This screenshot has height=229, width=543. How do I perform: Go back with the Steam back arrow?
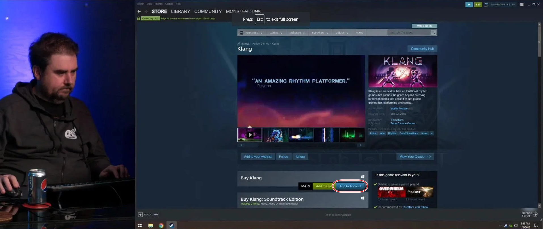click(x=139, y=11)
